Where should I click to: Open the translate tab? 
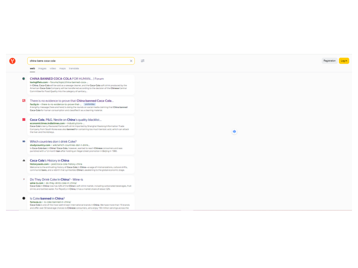point(74,68)
